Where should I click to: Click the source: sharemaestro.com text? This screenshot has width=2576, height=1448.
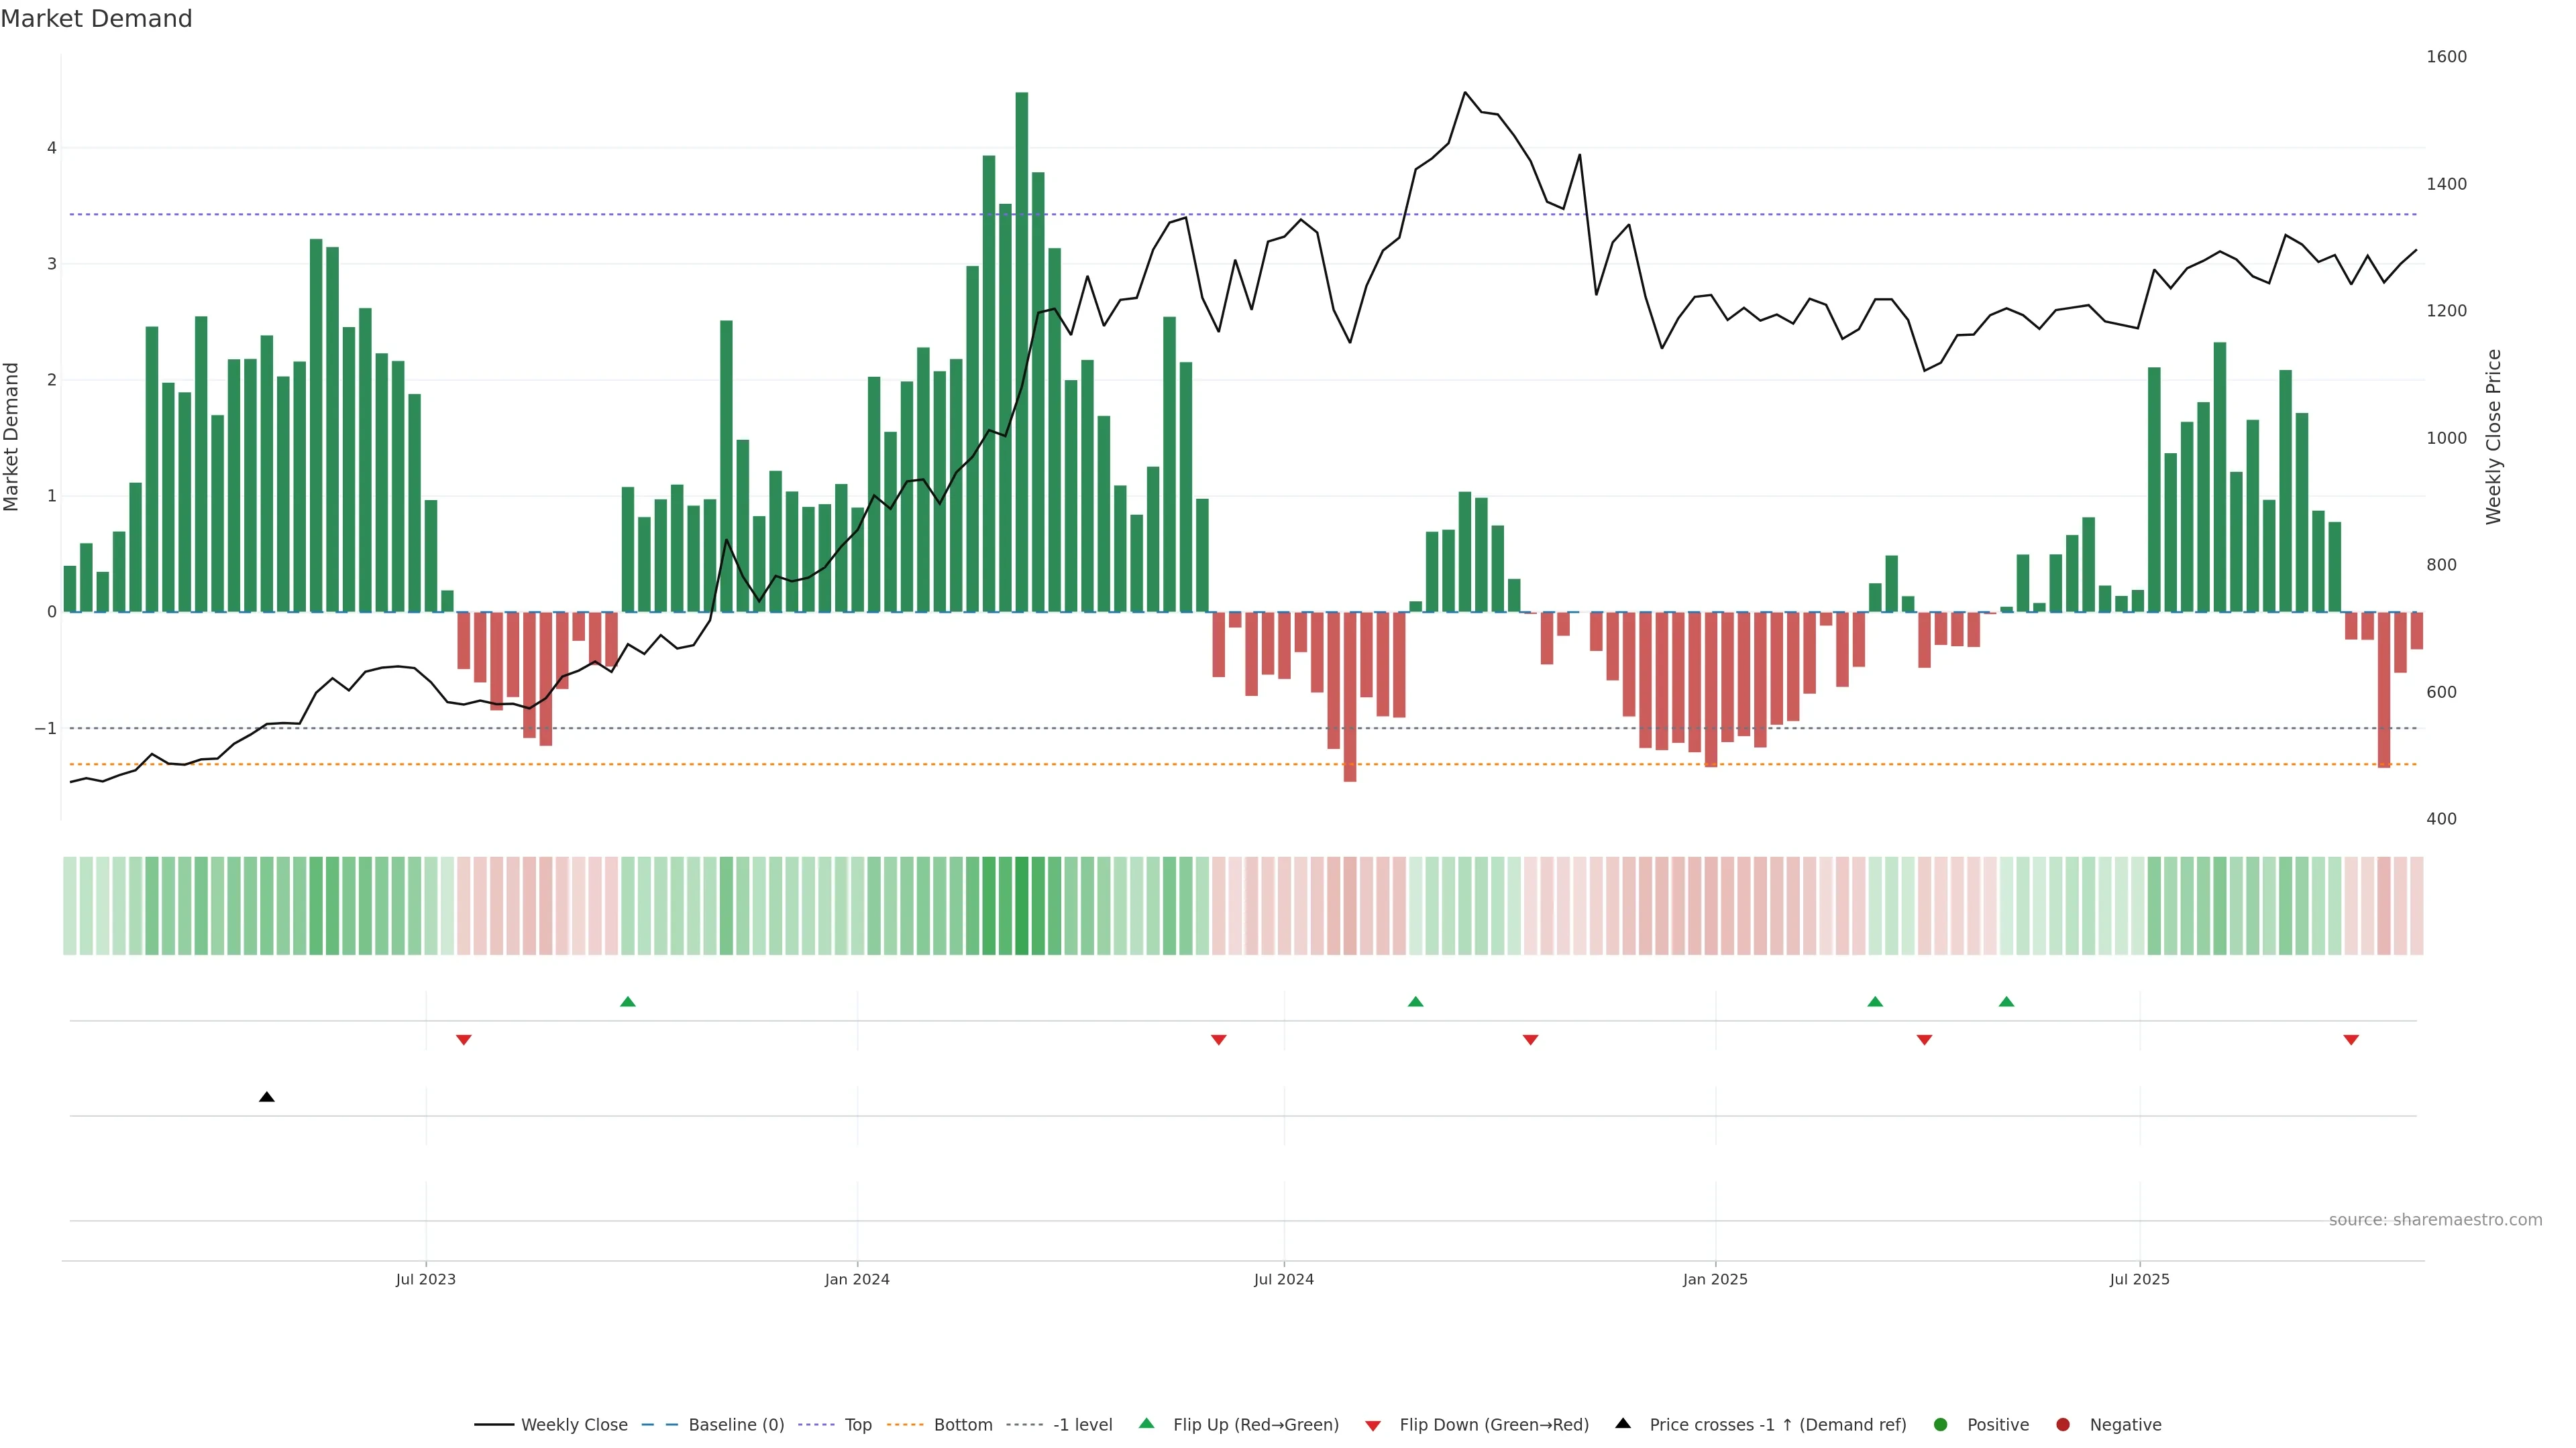[x=2435, y=1220]
